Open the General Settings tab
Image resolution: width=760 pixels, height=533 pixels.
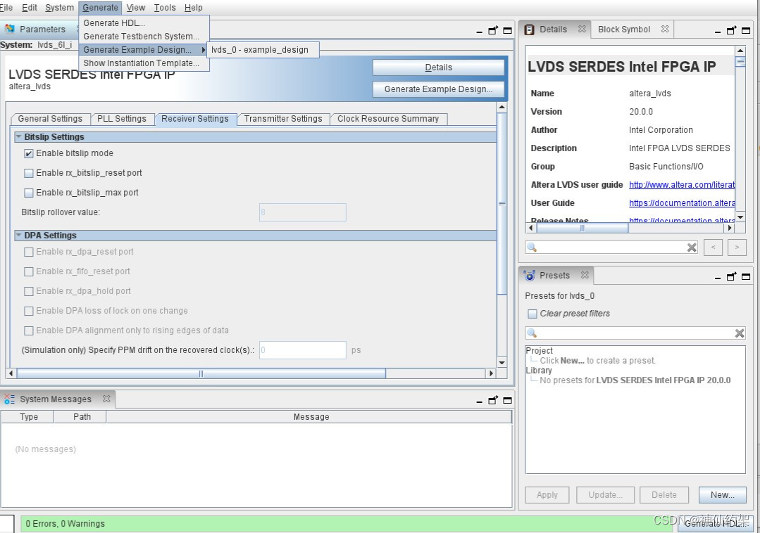point(50,119)
